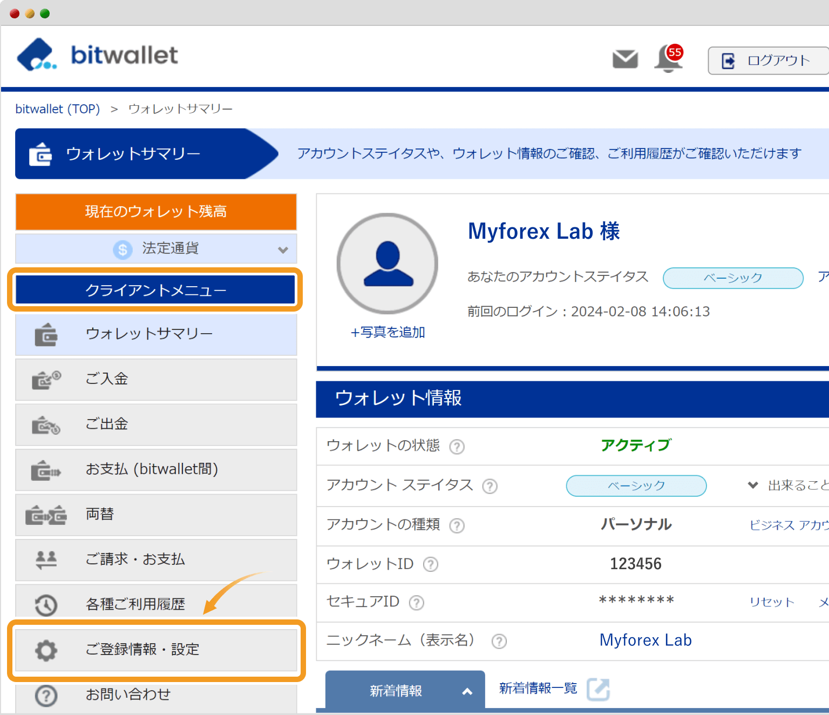The image size is (829, 715).
Task: Click help icon next to ニックネーム
Action: click(499, 642)
